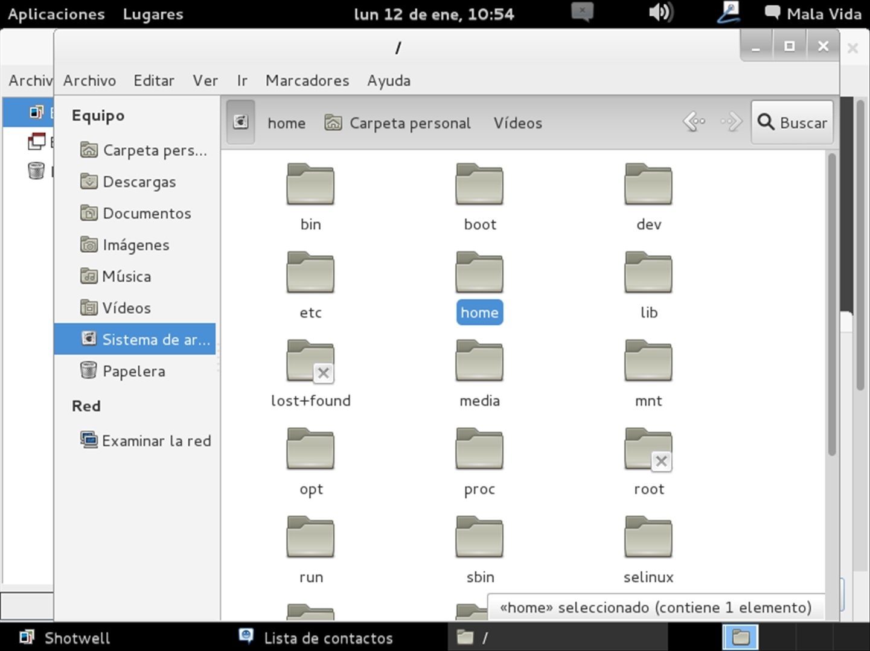Open the clock and calendar in top panel
The width and height of the screenshot is (870, 651).
pyautogui.click(x=434, y=14)
